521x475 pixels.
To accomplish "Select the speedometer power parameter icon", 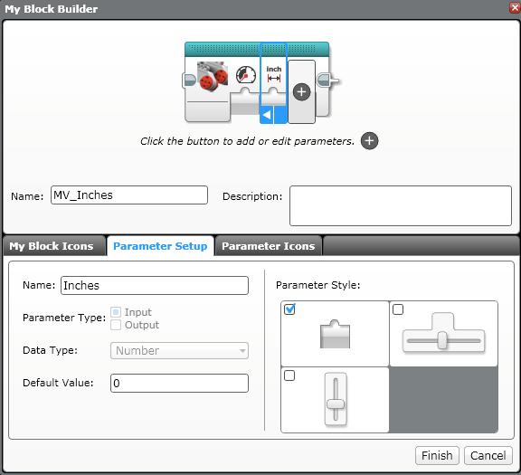I will point(245,75).
